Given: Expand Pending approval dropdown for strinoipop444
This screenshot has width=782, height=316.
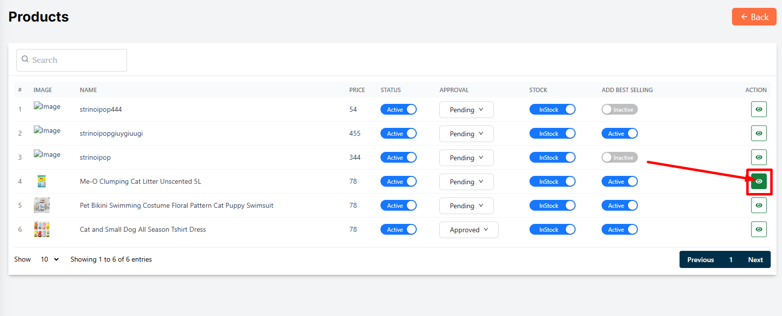Looking at the screenshot, I should (466, 110).
